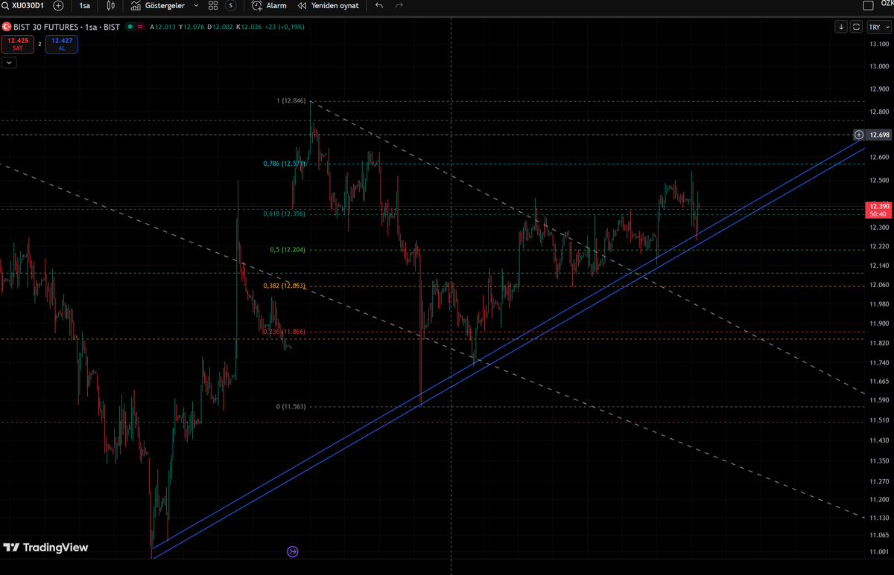Click the circled S strategy icon
The width and height of the screenshot is (894, 575).
point(231,5)
